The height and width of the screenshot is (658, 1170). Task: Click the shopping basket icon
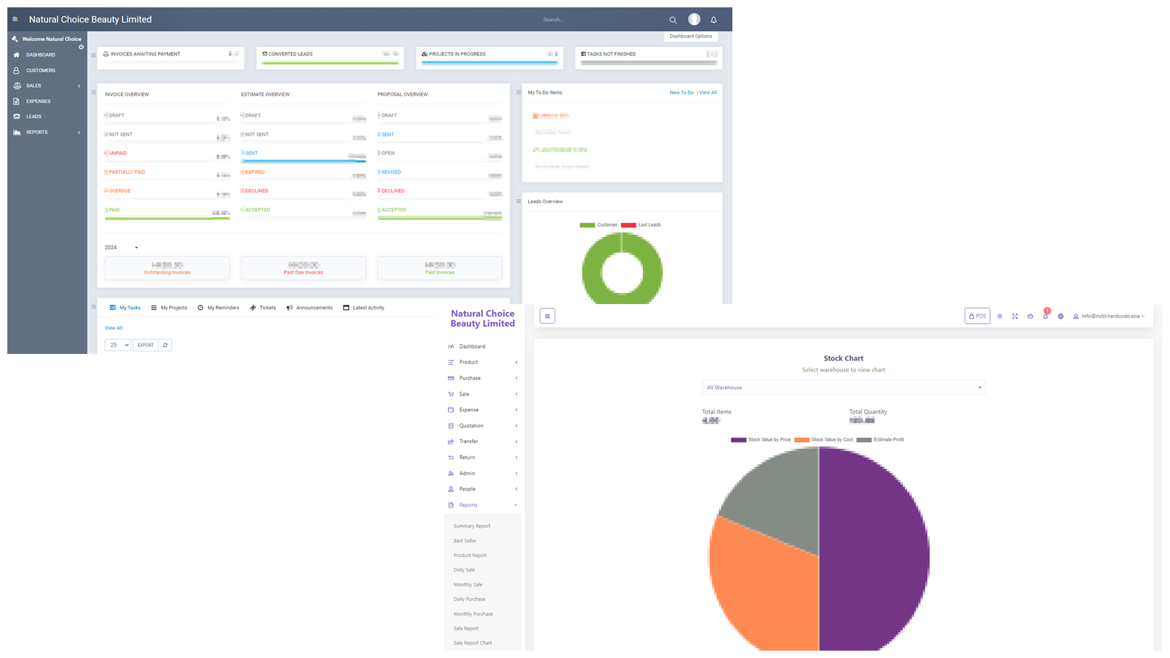pyautogui.click(x=1030, y=316)
